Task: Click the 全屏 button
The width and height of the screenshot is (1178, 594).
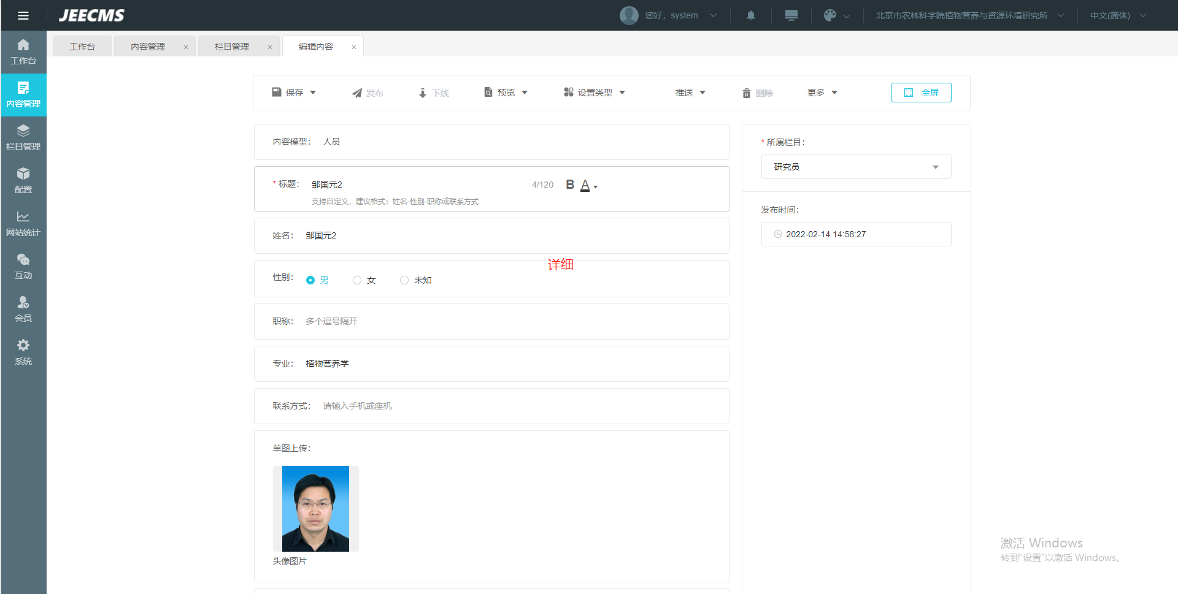Action: tap(921, 93)
